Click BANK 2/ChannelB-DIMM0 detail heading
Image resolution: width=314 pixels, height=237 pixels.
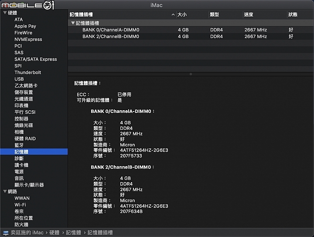click(123, 167)
